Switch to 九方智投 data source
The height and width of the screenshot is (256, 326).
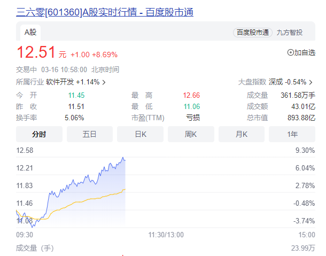point(290,33)
